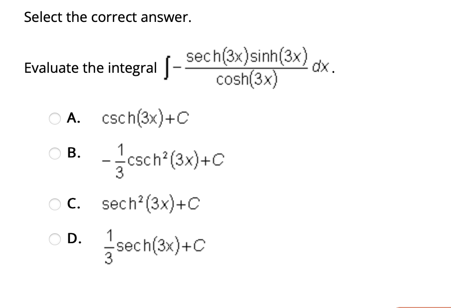Select answer choice C radio button
Image resolution: width=451 pixels, height=308 pixels.
pyautogui.click(x=54, y=204)
